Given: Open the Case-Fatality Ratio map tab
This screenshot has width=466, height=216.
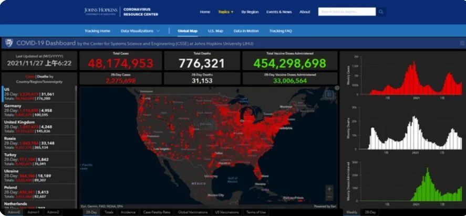Looking at the screenshot, I should [x=157, y=212].
